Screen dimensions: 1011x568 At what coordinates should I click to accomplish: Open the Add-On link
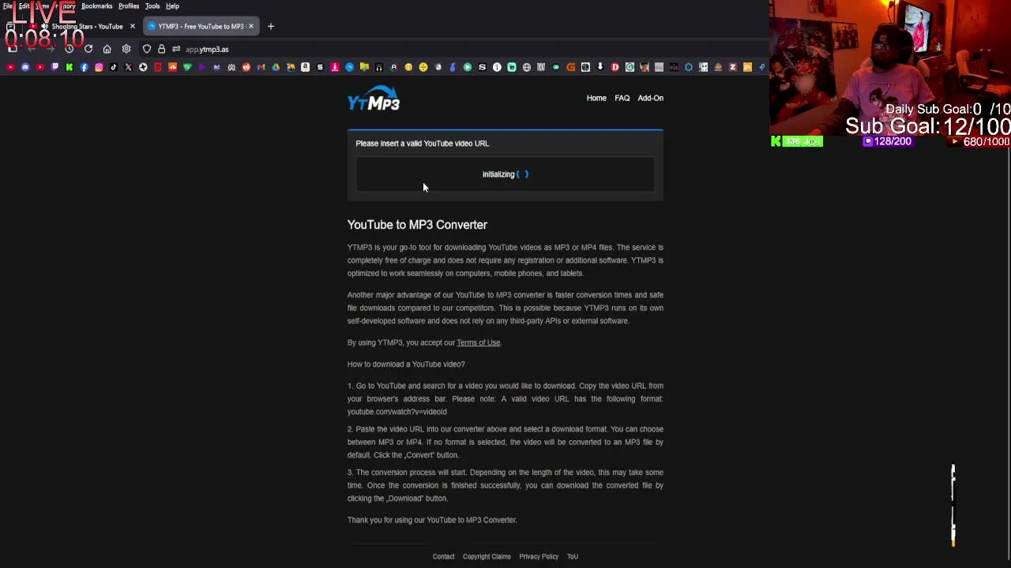tap(651, 98)
